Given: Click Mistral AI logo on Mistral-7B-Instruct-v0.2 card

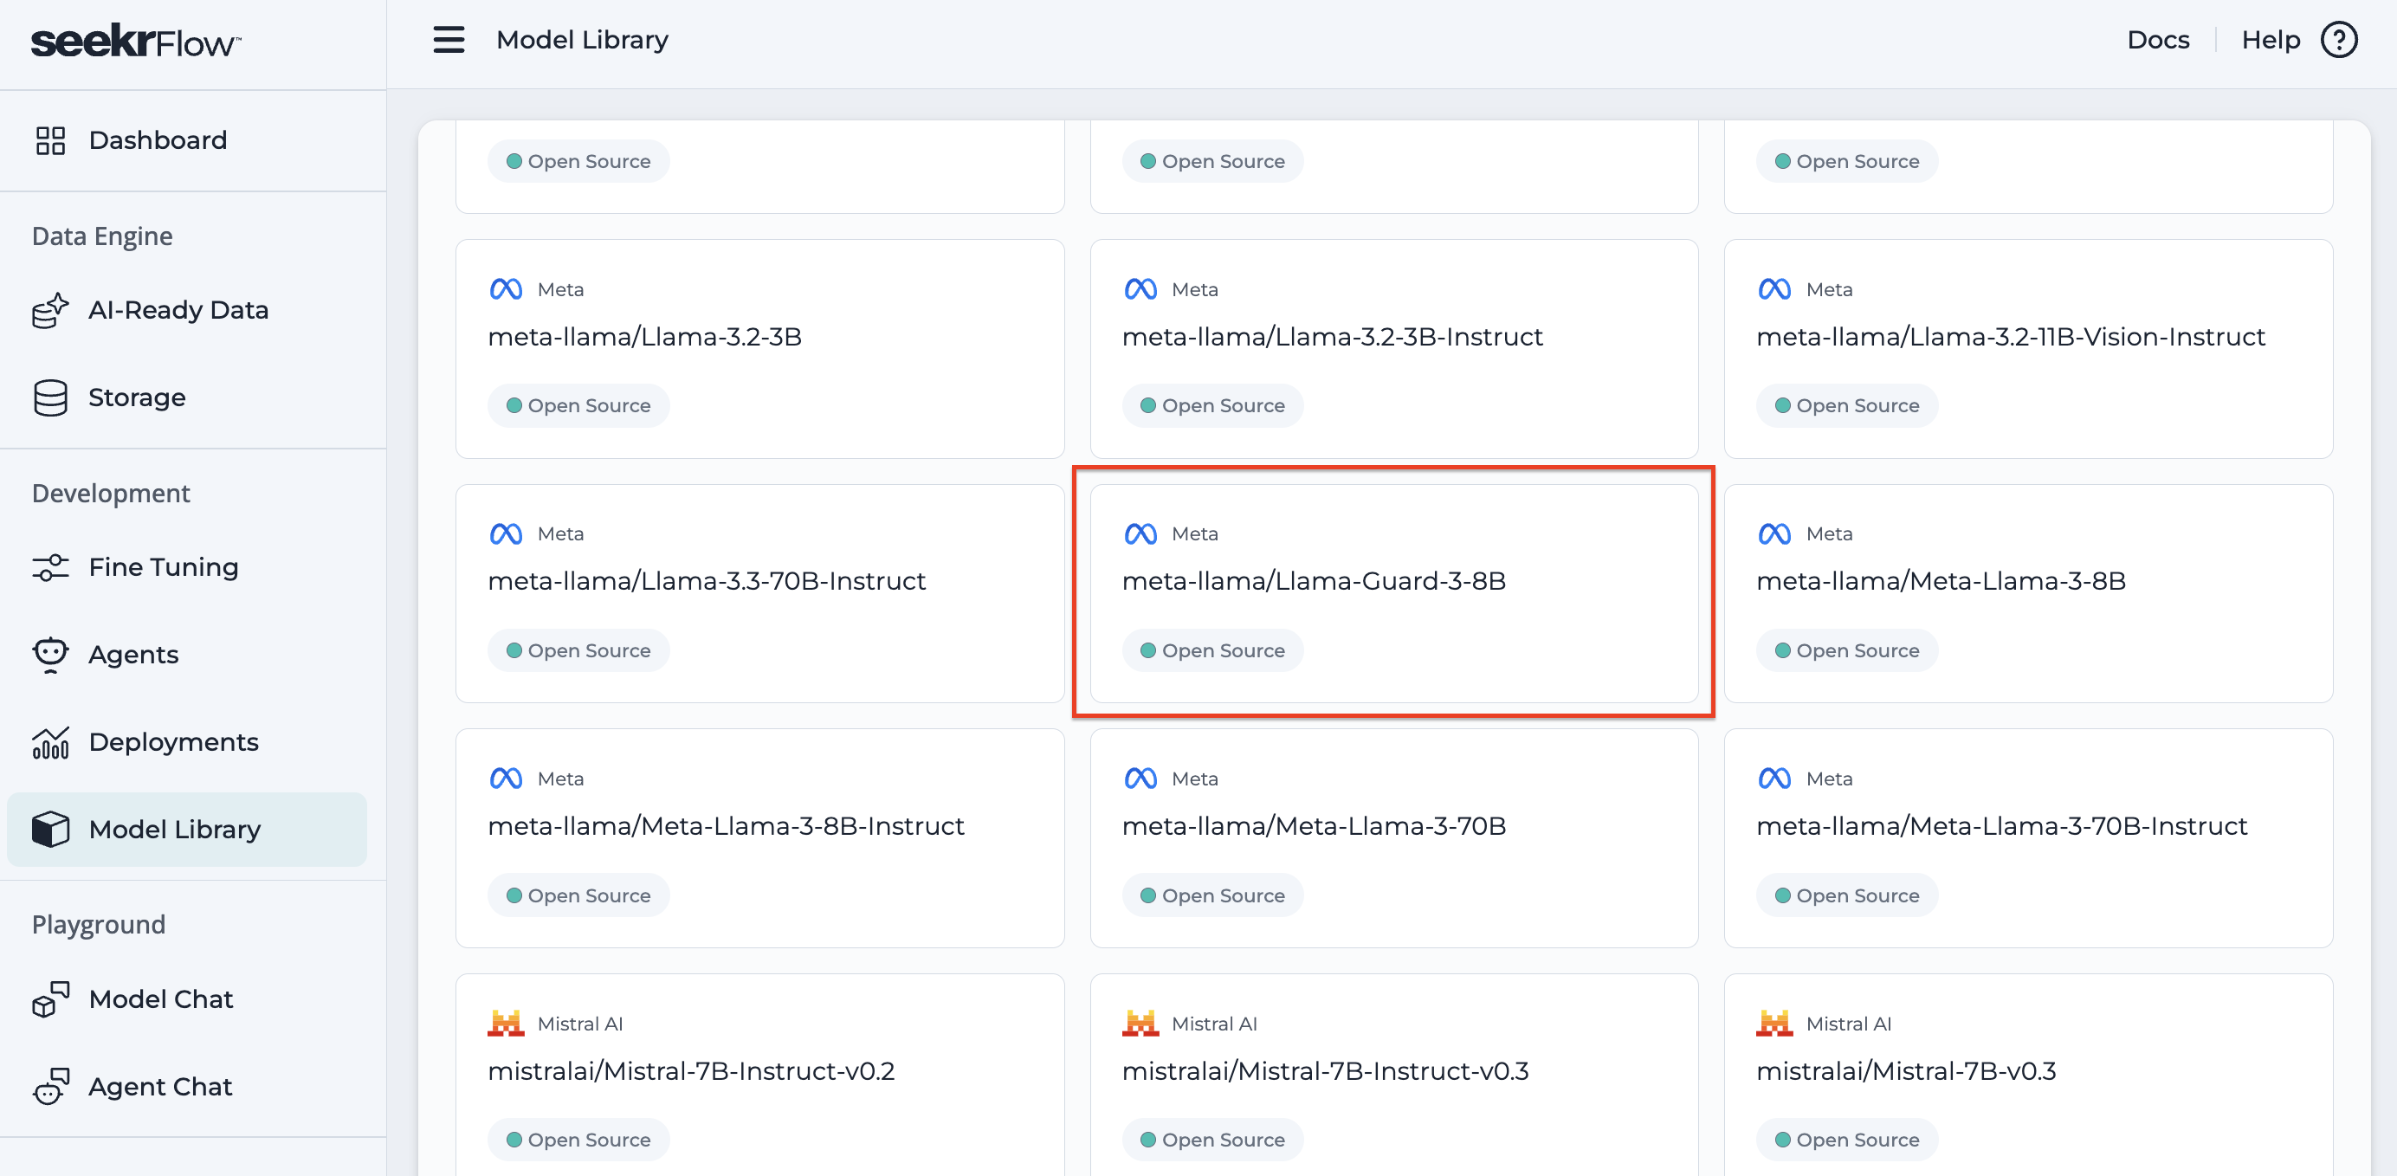Looking at the screenshot, I should pyautogui.click(x=507, y=1024).
